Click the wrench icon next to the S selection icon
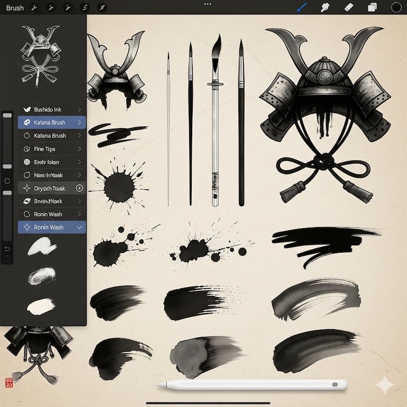This screenshot has height=407, width=407. 68,8
